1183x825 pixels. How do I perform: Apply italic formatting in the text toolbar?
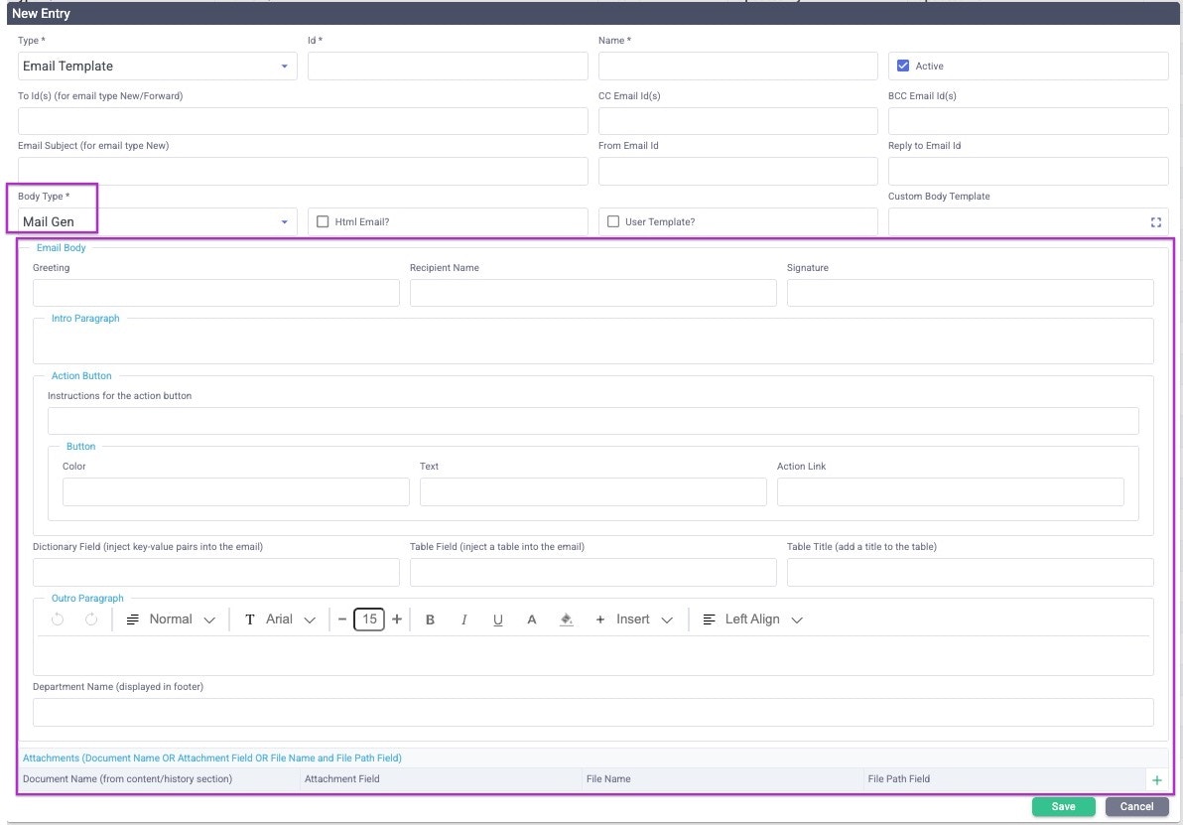point(463,619)
